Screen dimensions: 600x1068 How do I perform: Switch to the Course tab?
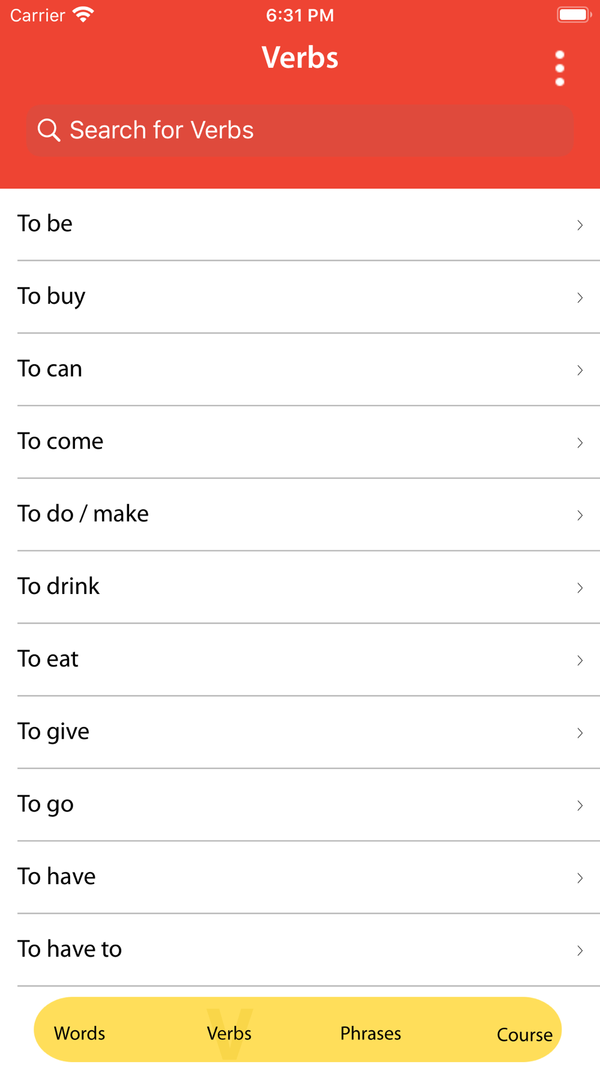coord(524,1034)
